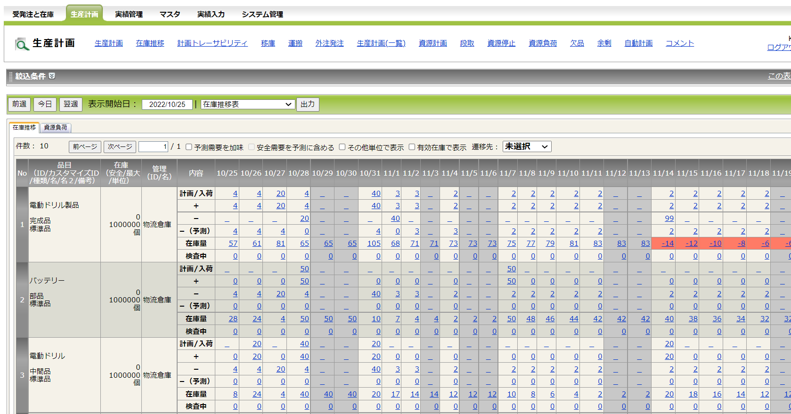Open the 遷移先 未選択 dropdown
The width and height of the screenshot is (791, 414).
tap(526, 147)
